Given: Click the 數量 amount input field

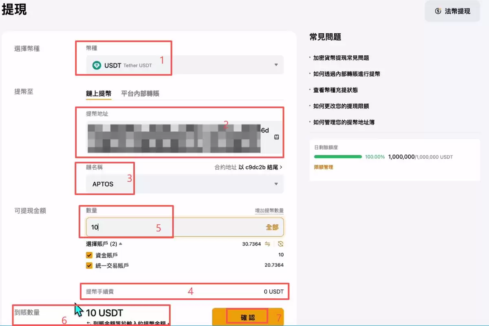Looking at the screenshot, I should [x=122, y=227].
